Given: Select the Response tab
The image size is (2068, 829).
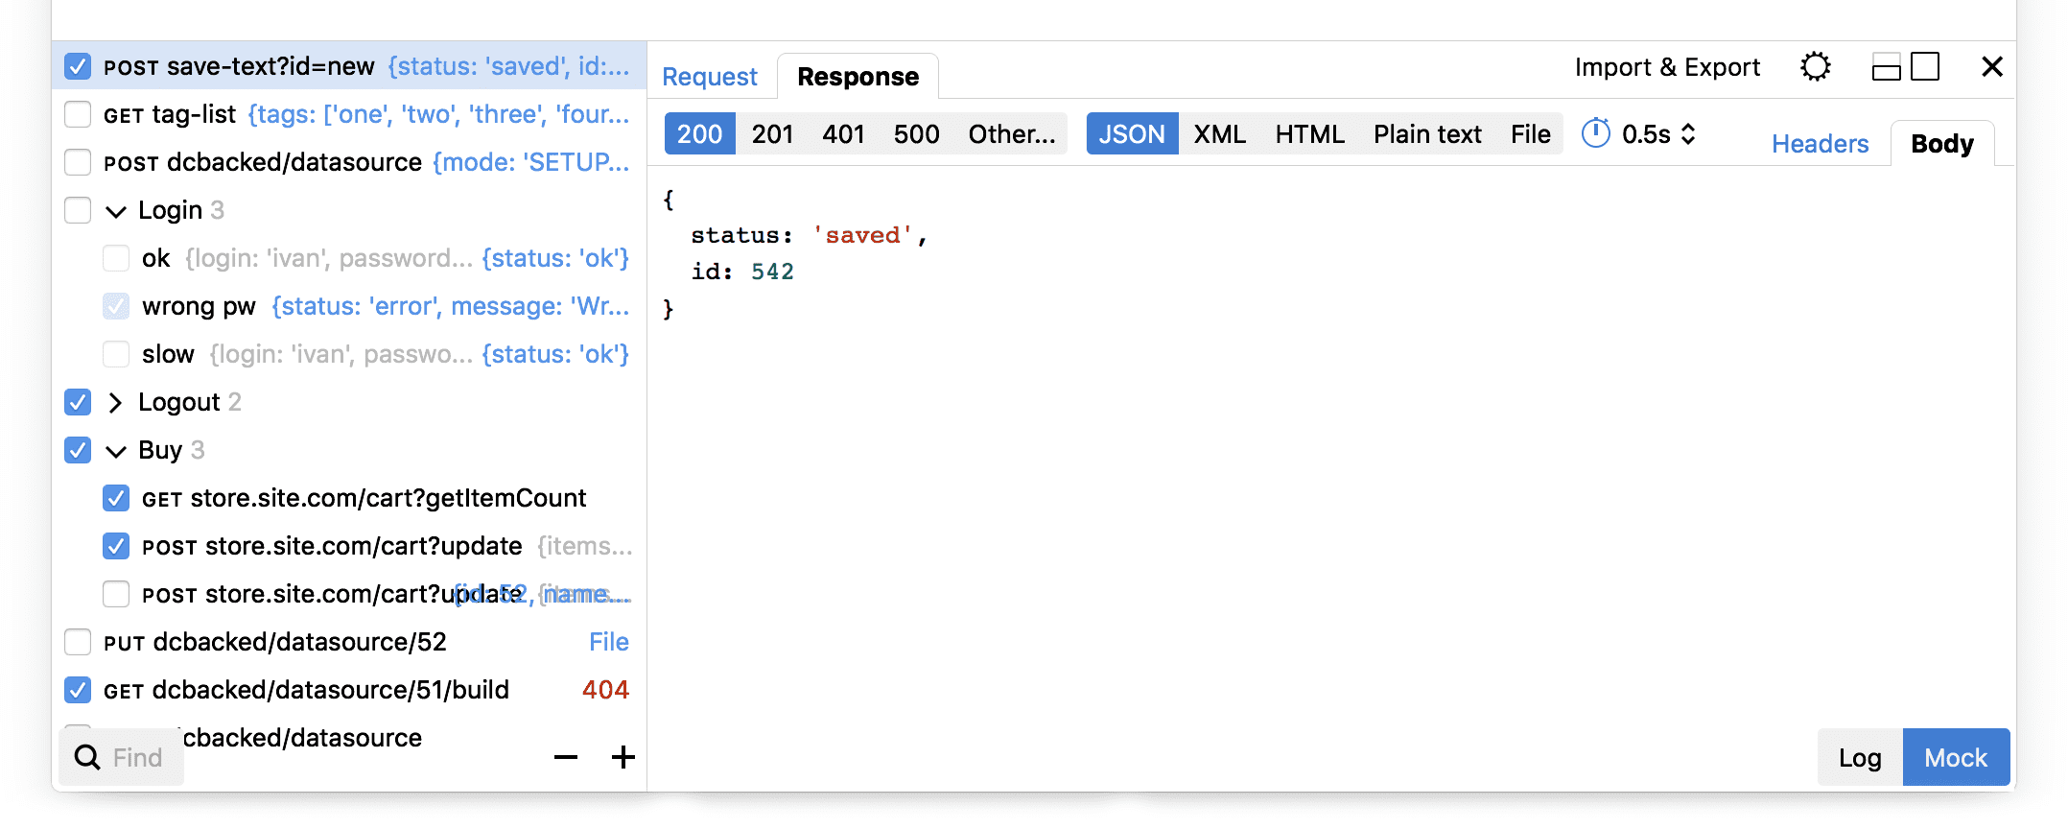Looking at the screenshot, I should (858, 77).
